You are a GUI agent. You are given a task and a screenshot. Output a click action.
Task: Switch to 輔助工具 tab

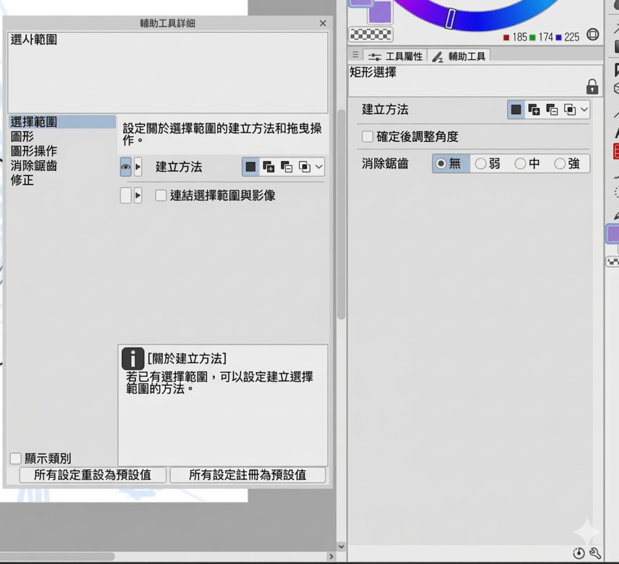(458, 57)
